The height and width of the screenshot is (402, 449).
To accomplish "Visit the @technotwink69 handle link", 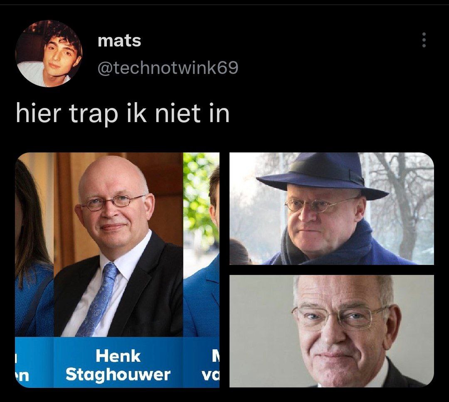I will click(x=168, y=69).
